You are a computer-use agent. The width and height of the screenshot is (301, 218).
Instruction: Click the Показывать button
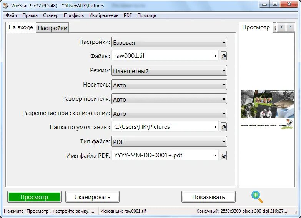pos(208,197)
